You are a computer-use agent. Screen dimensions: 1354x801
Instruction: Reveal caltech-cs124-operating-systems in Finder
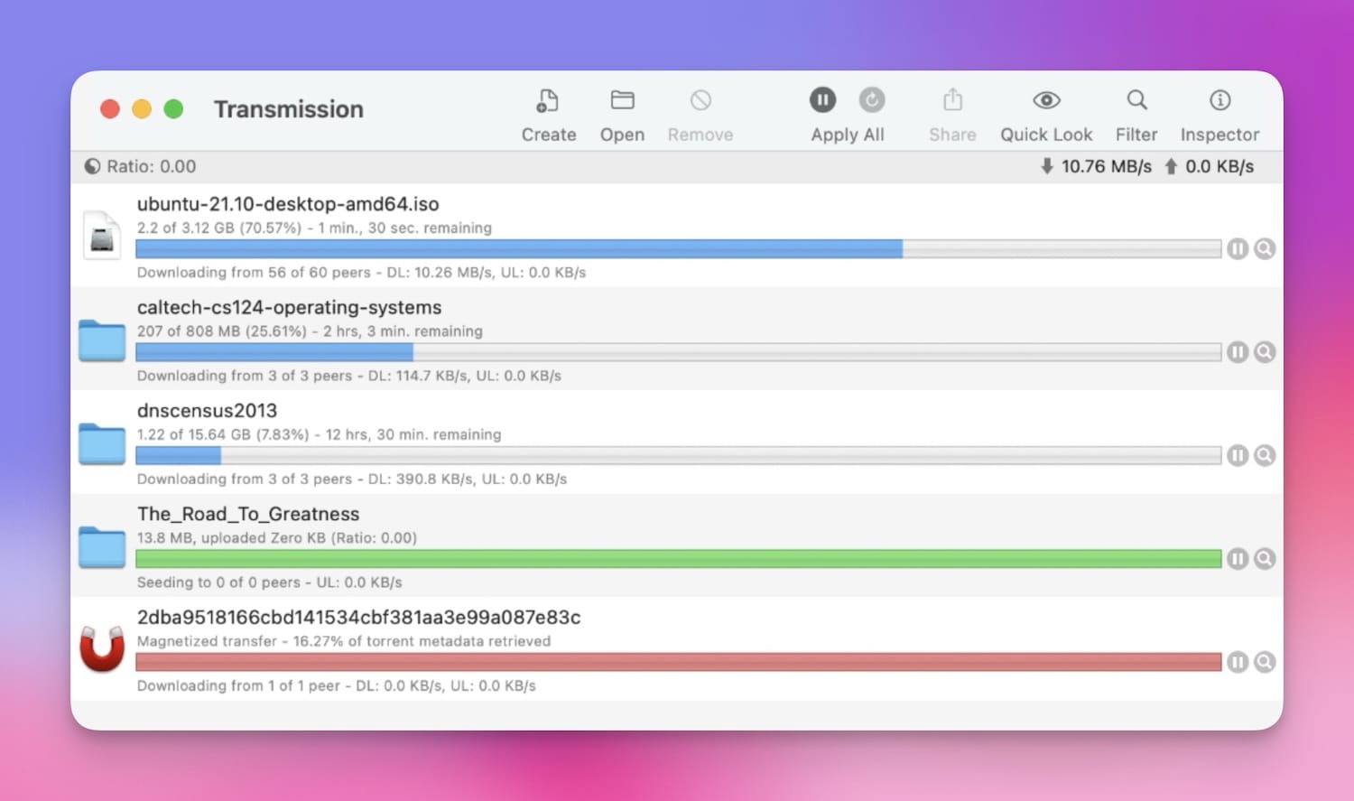[1265, 352]
